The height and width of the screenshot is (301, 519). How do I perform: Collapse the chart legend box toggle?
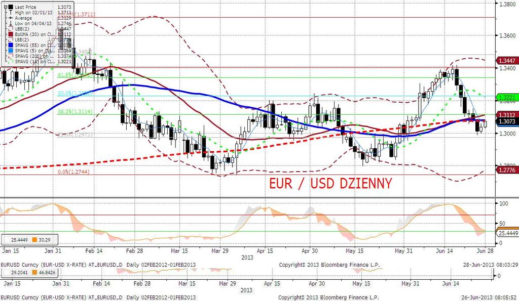pyautogui.click(x=6, y=7)
